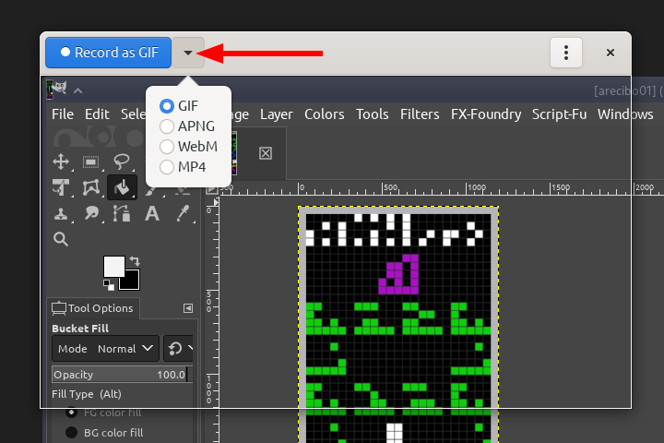
Task: Click the 'Bucket Fill' heading text
Action: (x=80, y=329)
